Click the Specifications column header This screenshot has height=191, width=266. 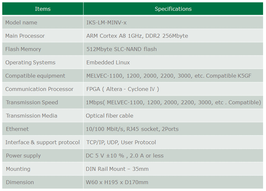pyautogui.click(x=173, y=9)
